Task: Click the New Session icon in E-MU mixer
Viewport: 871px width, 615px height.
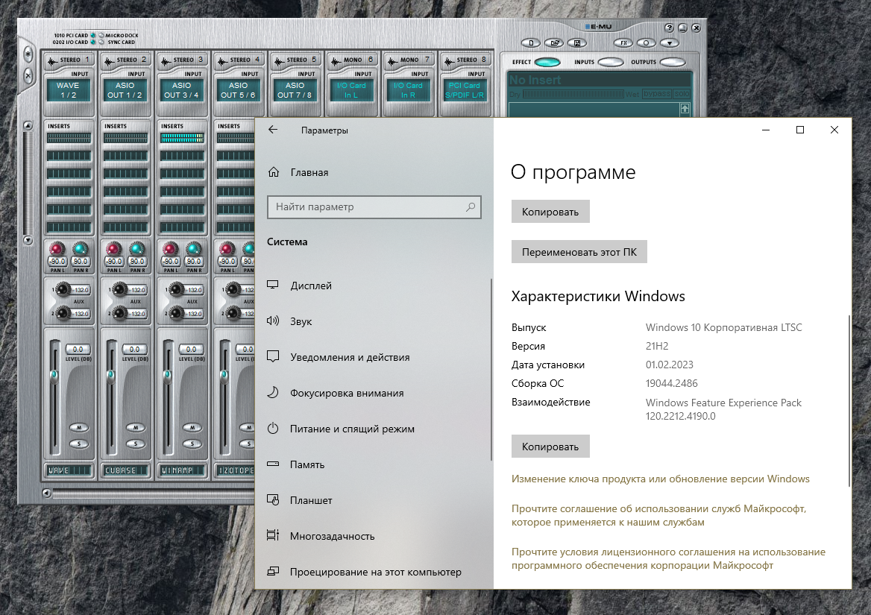Action: (x=531, y=42)
